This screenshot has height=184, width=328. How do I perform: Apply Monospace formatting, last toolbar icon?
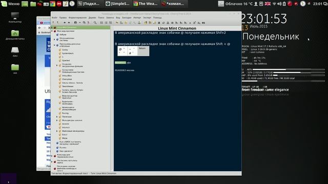203,22
